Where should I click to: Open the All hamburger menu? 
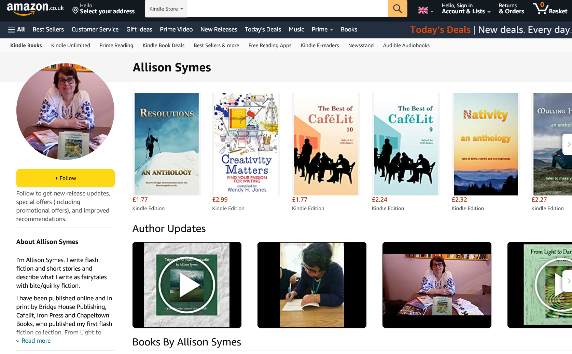(x=16, y=29)
